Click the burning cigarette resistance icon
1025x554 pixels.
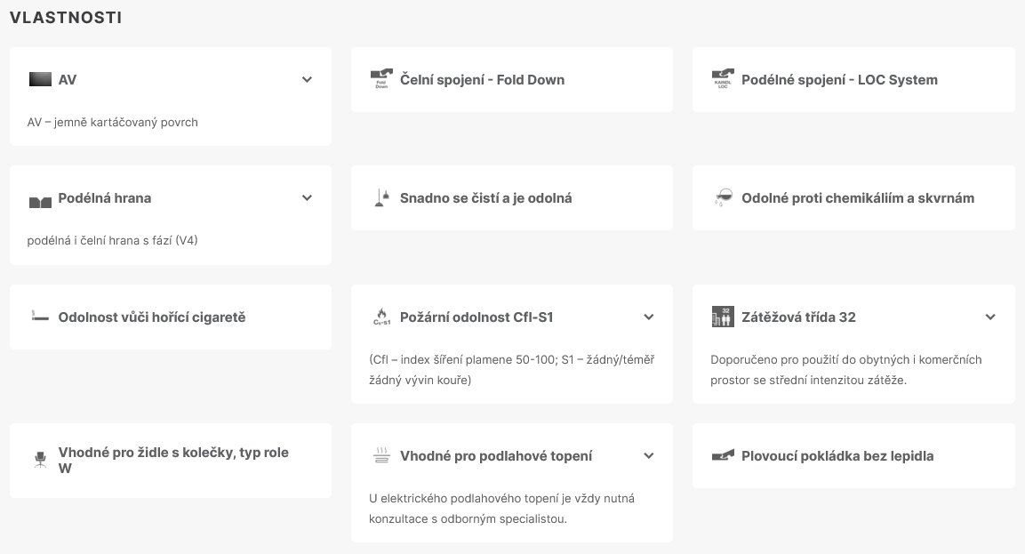click(40, 317)
